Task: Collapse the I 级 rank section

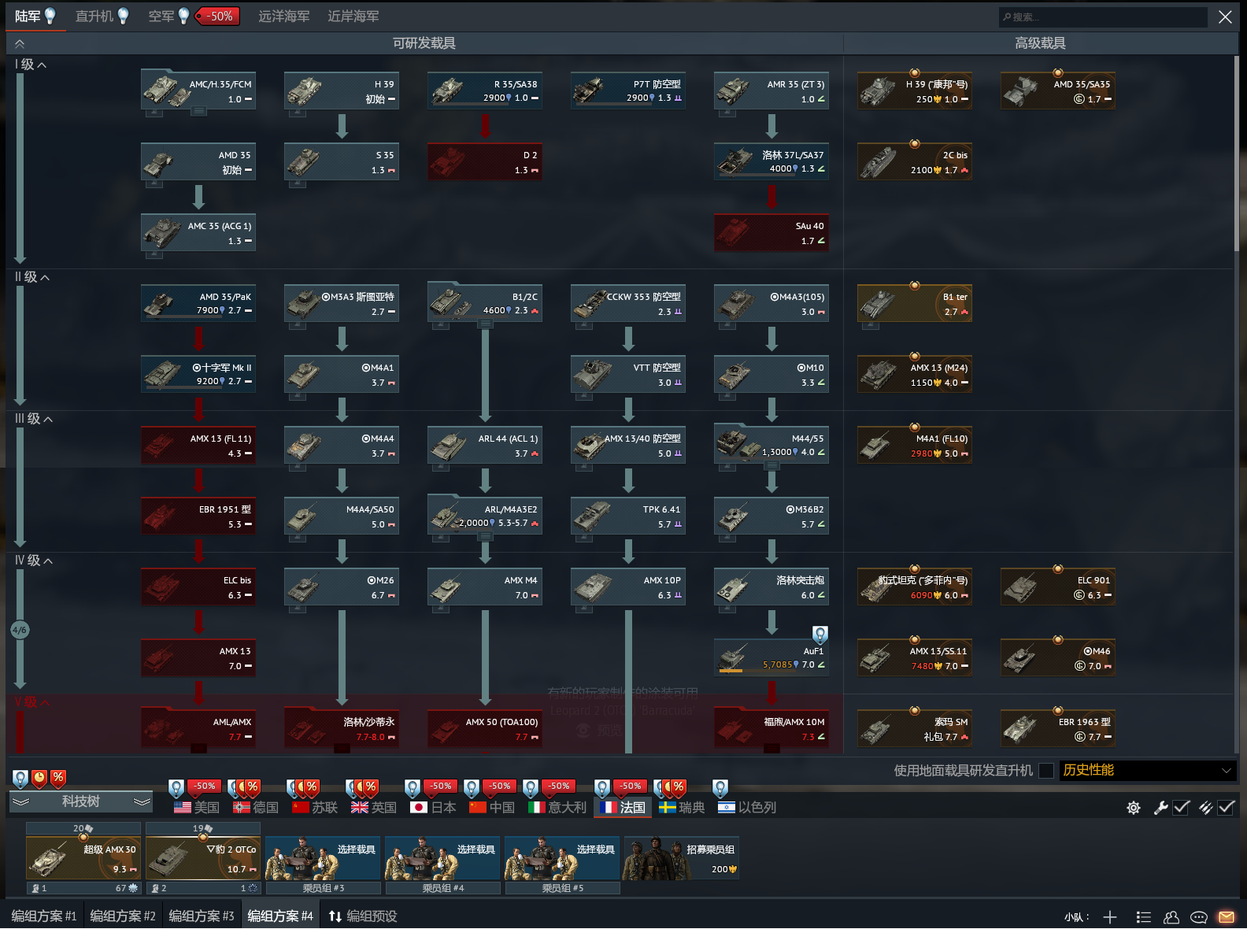Action: (x=31, y=65)
